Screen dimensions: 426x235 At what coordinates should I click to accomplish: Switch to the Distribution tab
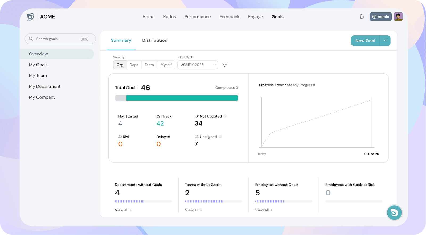point(155,40)
